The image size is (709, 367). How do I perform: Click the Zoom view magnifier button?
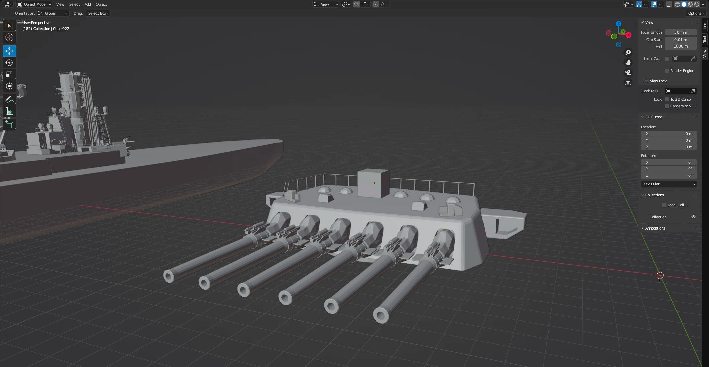tap(628, 53)
